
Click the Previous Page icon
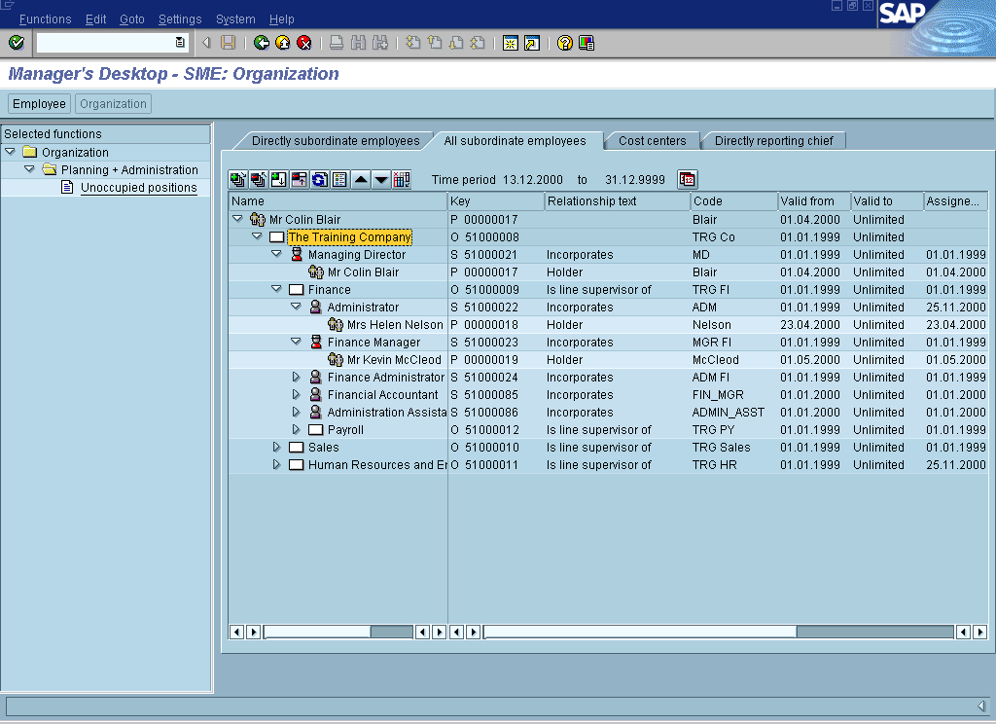[x=435, y=43]
